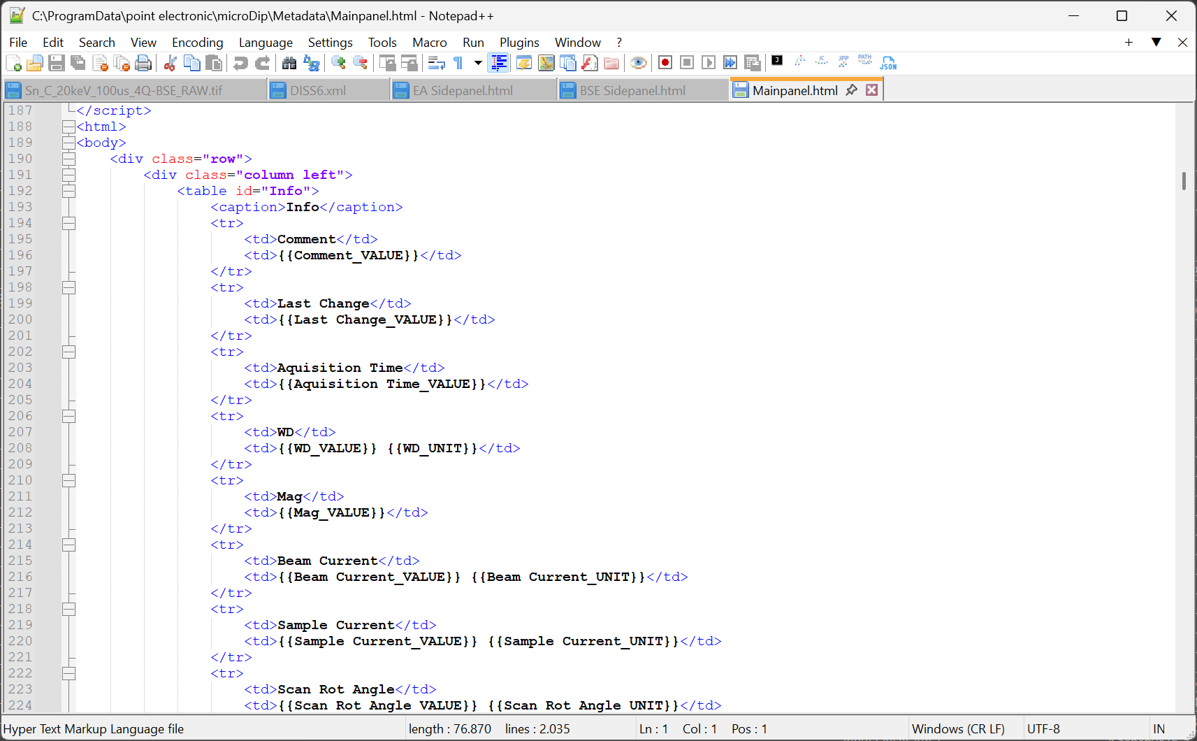Undo the last edit via toolbar

pos(240,63)
